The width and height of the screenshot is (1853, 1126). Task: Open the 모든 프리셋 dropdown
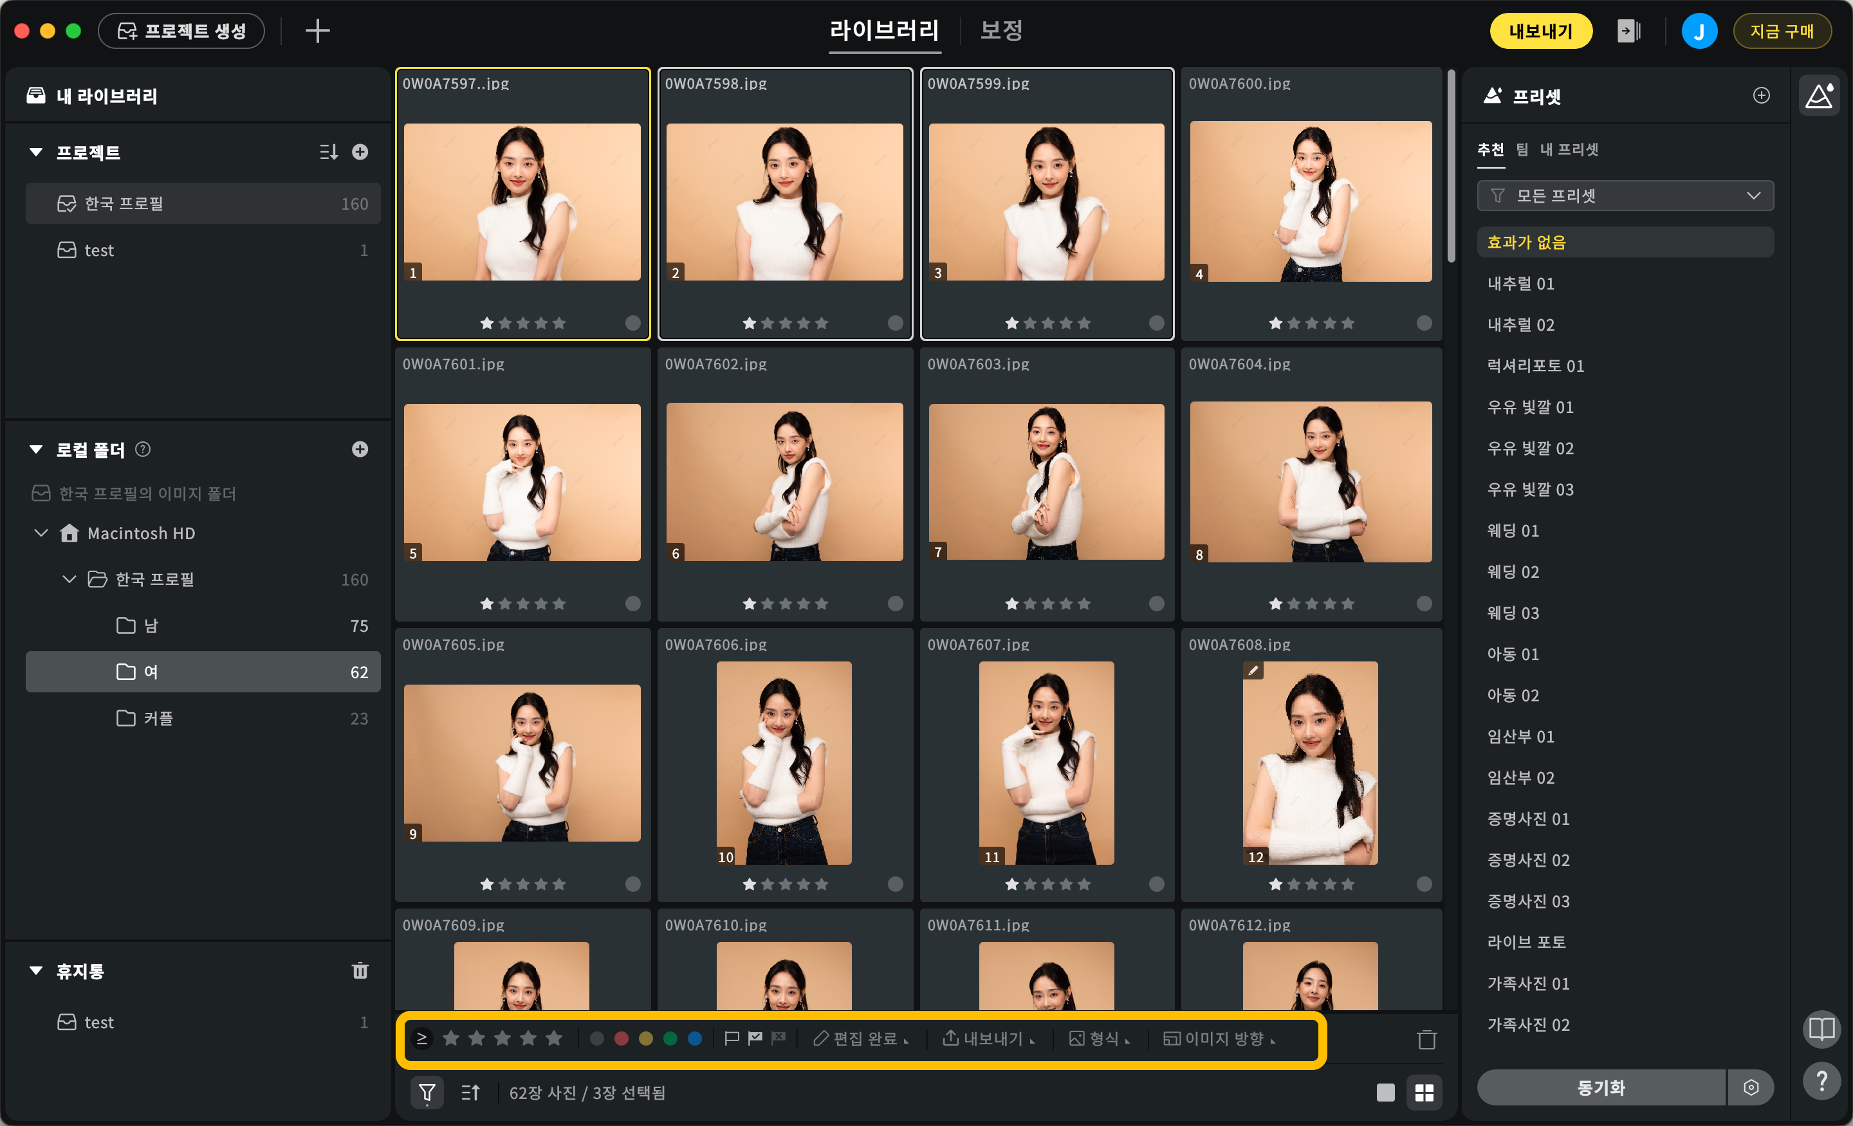pos(1625,196)
